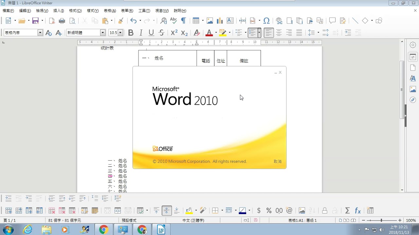Toggle Align Right paragraph
Viewport: 419px width, 235px height.
289,33
